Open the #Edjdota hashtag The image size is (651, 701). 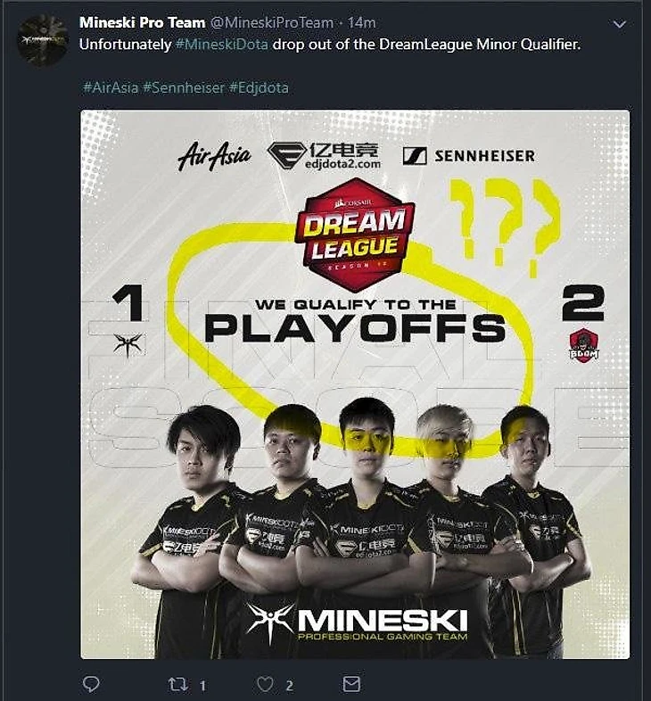tap(259, 87)
